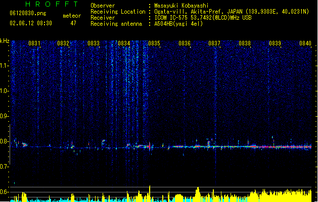
Task: Click the 0834 time marker
Action: pos(124,43)
